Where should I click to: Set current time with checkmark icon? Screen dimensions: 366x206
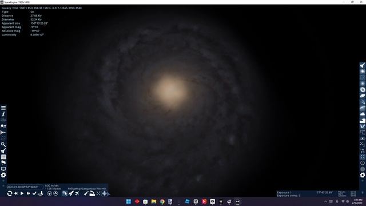pyautogui.click(x=34, y=193)
